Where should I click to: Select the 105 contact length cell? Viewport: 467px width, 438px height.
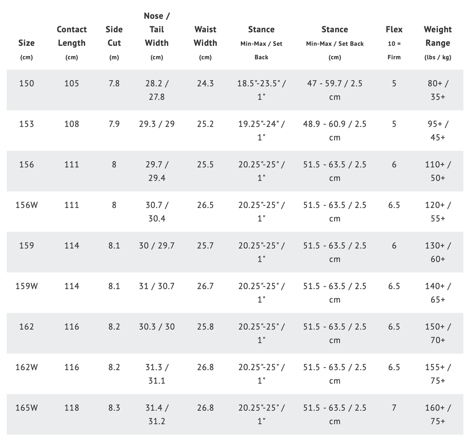click(71, 83)
